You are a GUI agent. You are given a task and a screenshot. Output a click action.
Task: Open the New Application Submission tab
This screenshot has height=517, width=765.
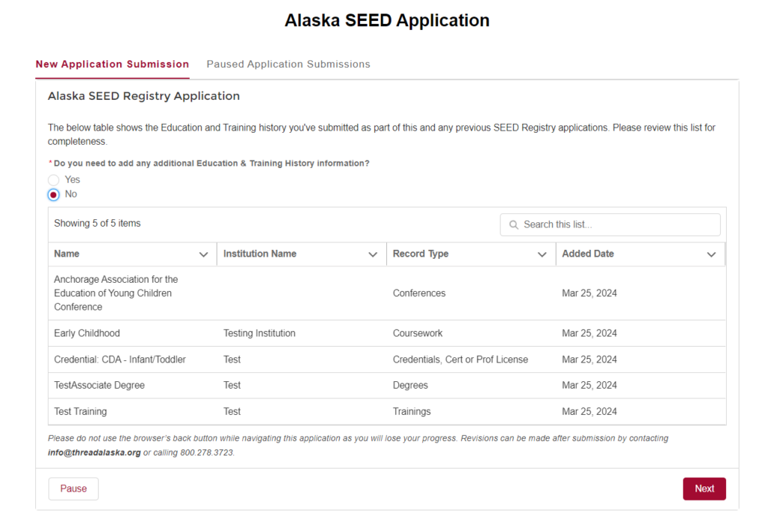tap(112, 64)
